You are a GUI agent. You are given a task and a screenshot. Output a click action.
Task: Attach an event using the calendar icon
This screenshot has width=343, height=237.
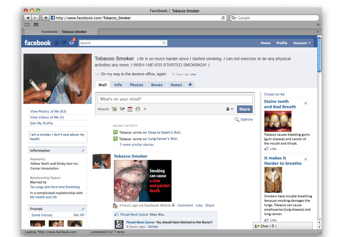pos(130,109)
